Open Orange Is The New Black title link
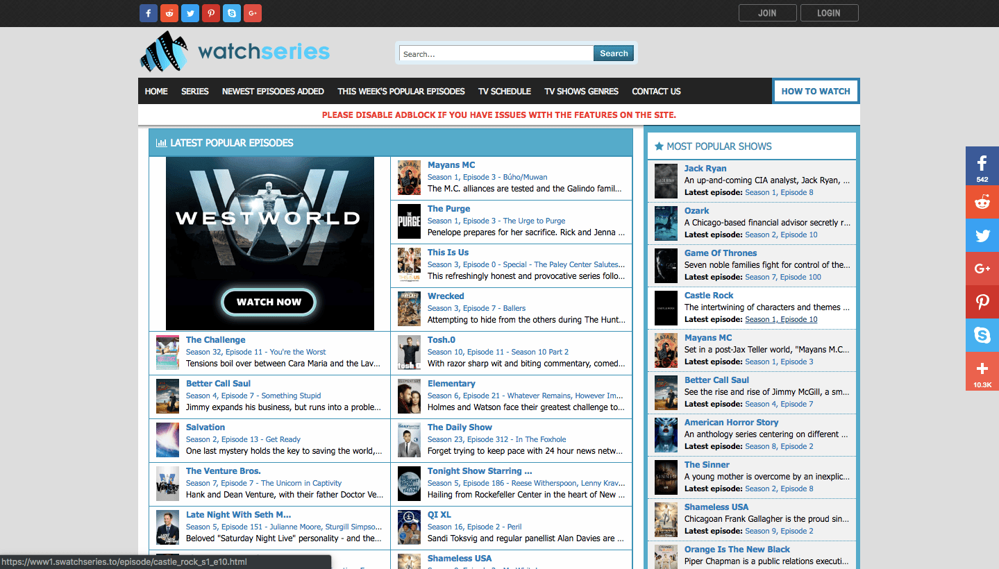Viewport: 999px width, 569px height. tap(737, 550)
